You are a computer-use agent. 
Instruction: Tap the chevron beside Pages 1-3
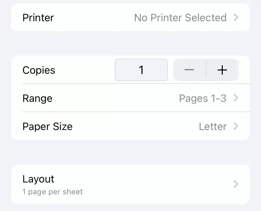(x=236, y=98)
